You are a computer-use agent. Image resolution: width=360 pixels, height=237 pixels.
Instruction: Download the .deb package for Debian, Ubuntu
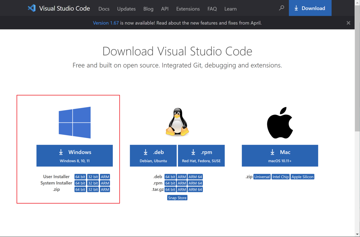coord(153,156)
